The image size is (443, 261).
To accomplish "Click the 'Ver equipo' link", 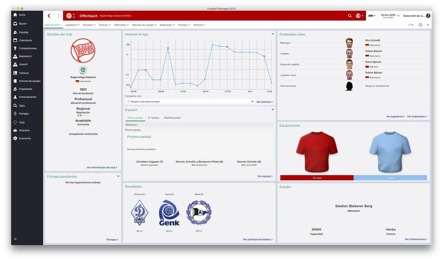I will tap(265, 176).
